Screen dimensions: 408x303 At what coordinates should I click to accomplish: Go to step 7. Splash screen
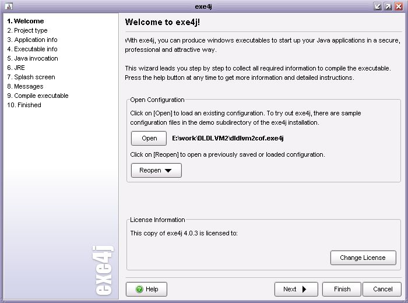click(x=31, y=77)
